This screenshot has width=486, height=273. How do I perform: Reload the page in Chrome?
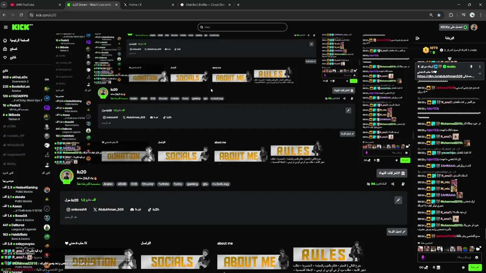tap(21, 15)
